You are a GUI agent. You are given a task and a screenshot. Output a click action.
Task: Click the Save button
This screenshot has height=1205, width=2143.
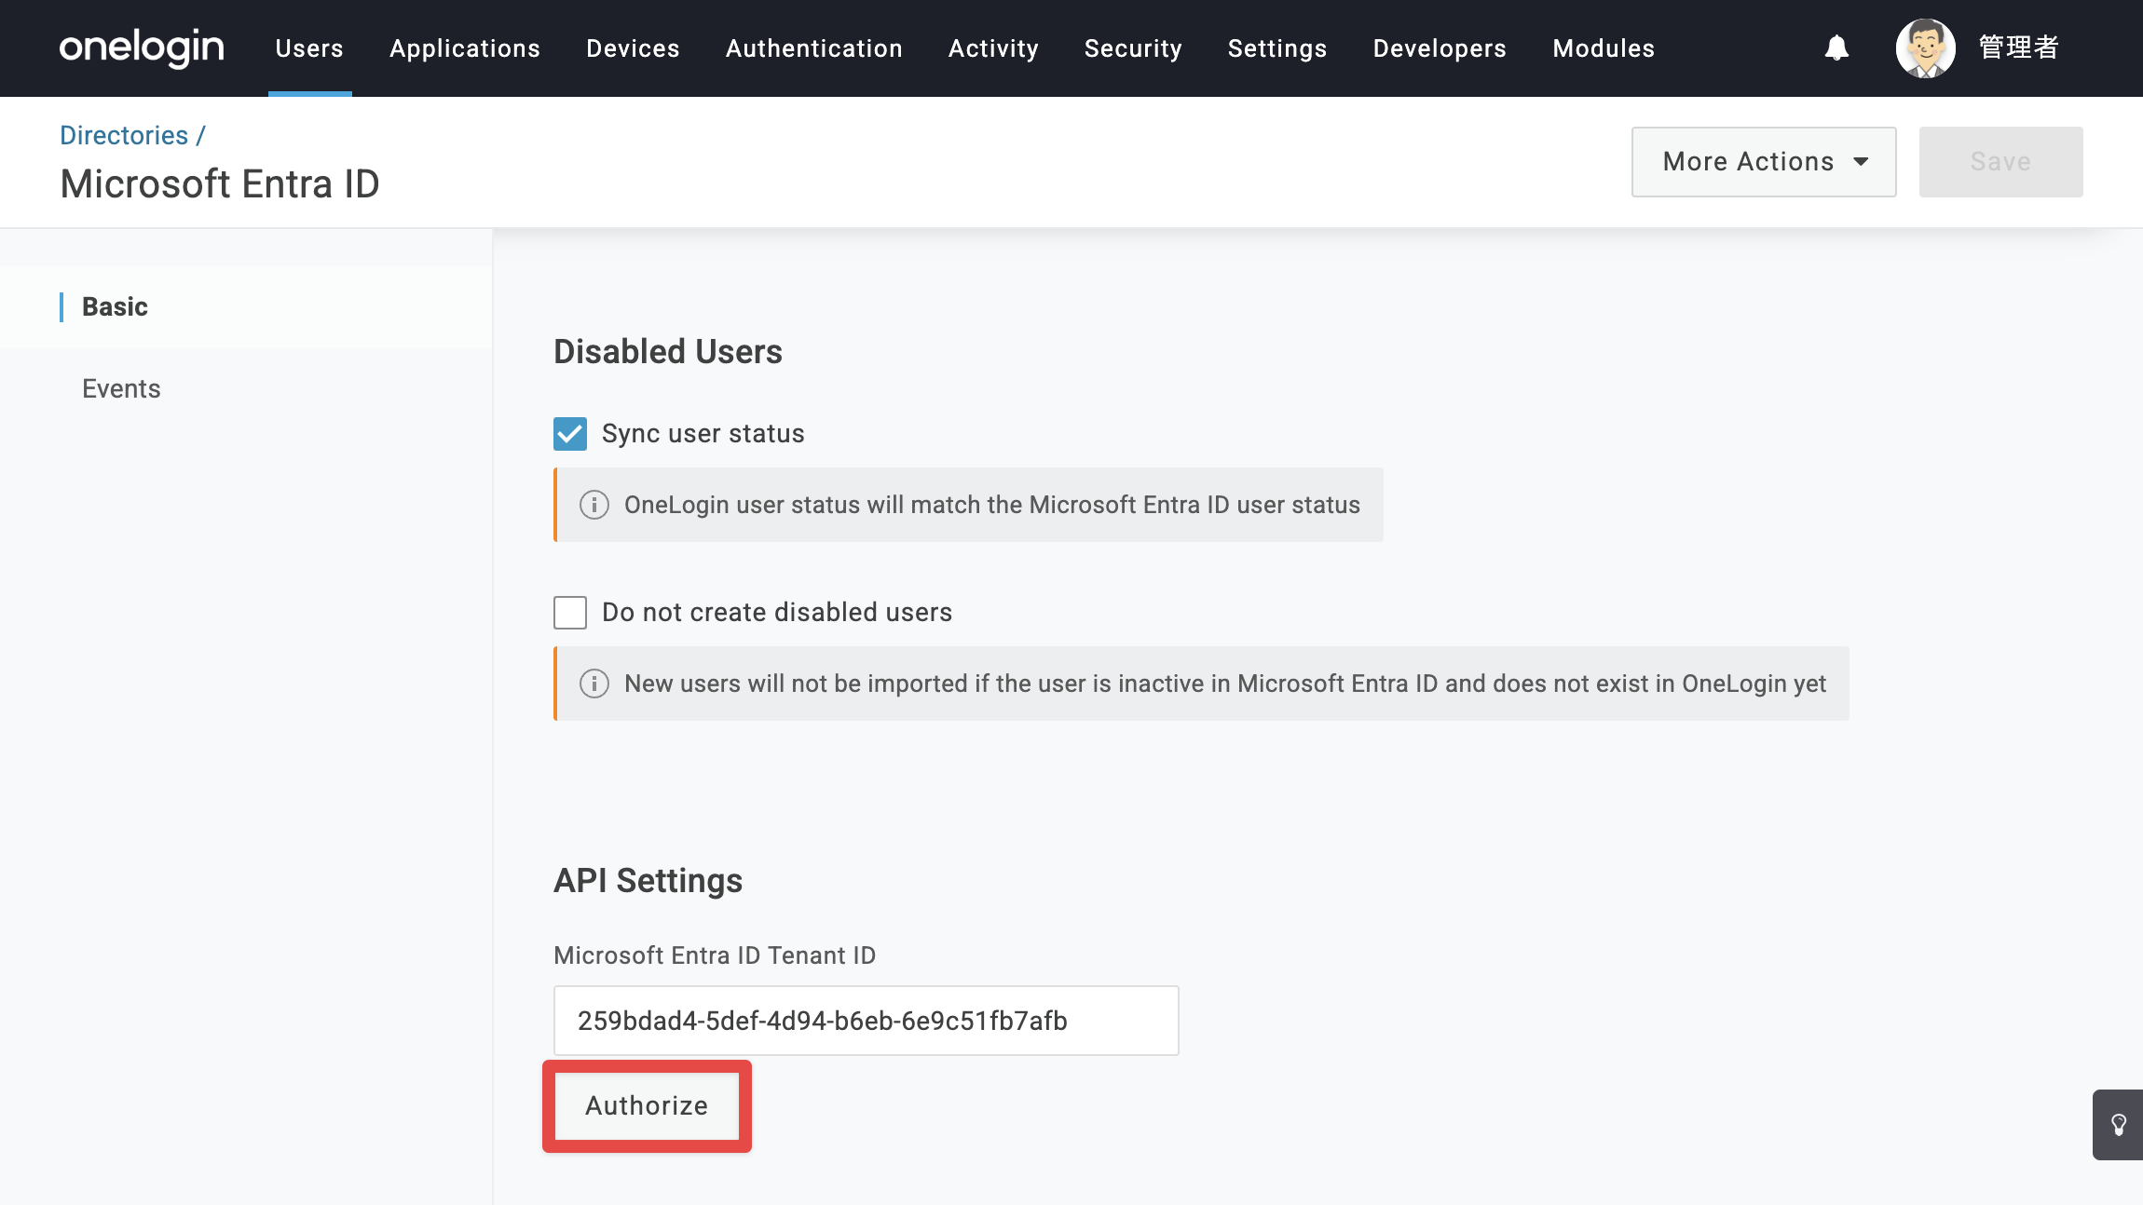click(x=2001, y=162)
